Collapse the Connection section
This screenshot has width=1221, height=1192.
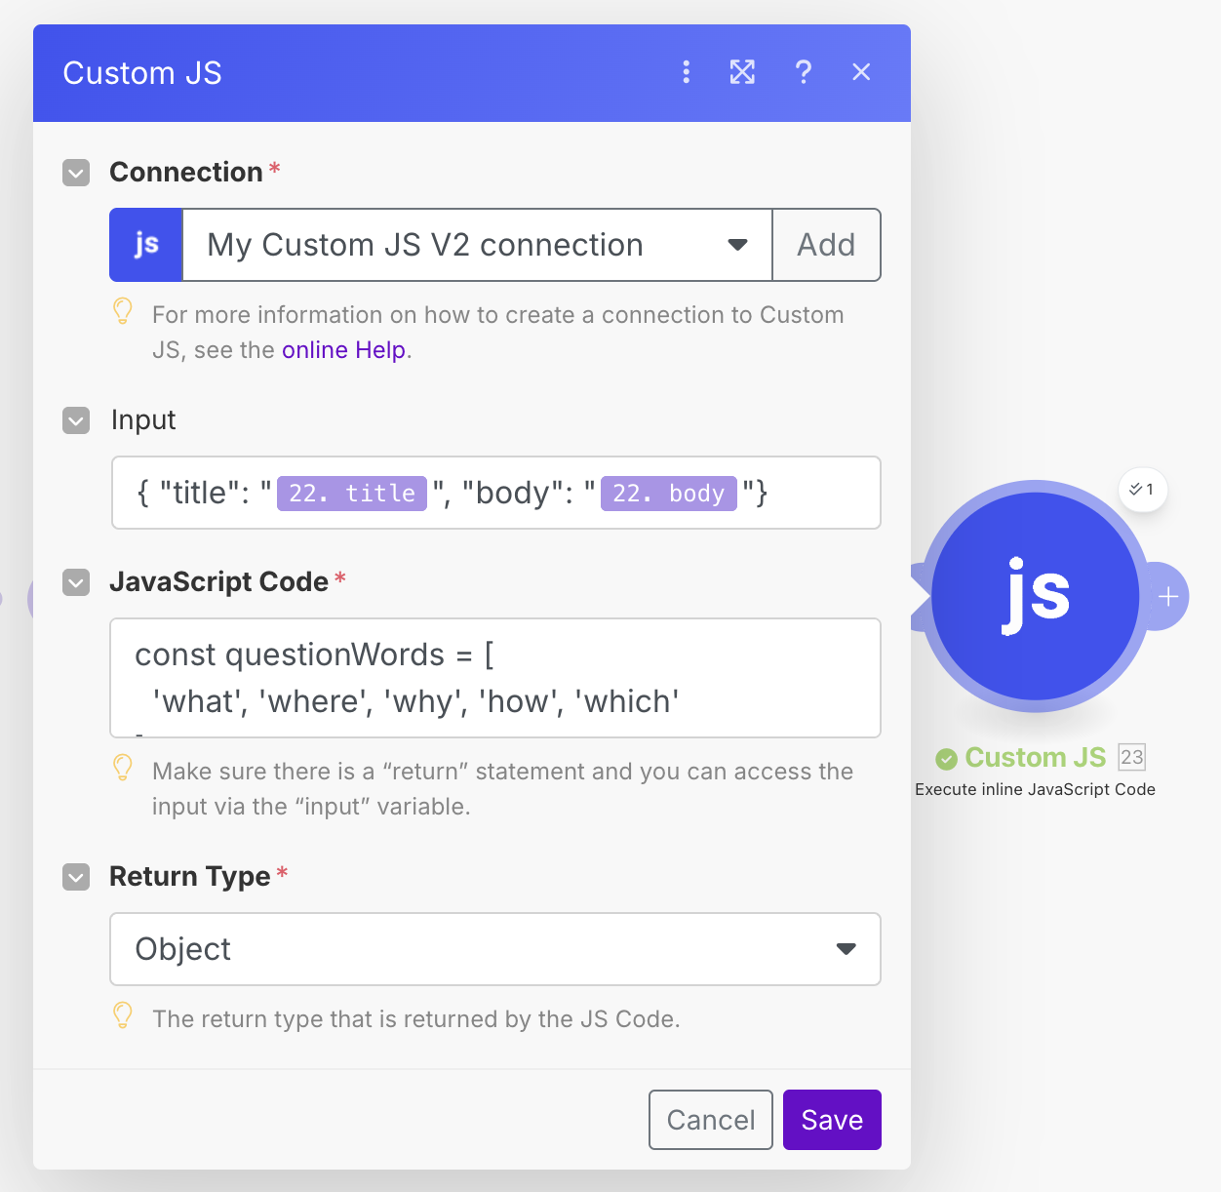pyautogui.click(x=75, y=173)
